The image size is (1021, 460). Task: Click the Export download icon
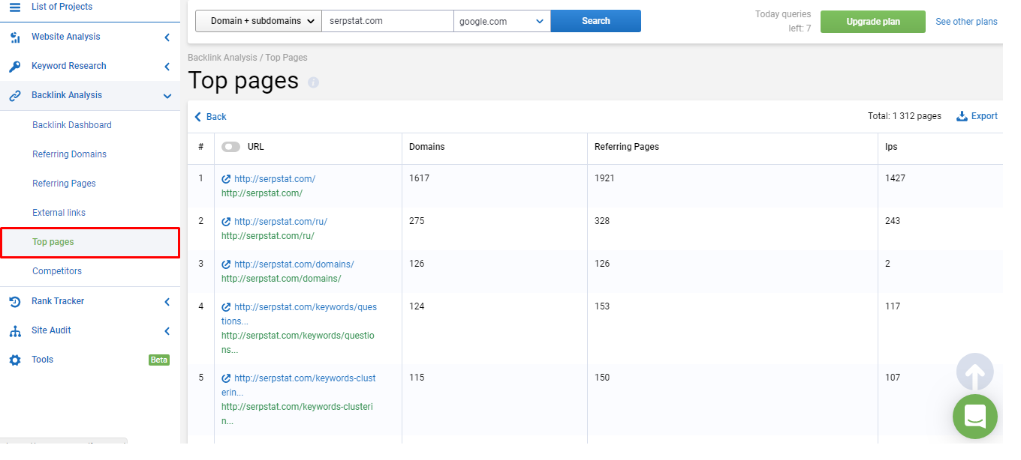click(962, 116)
